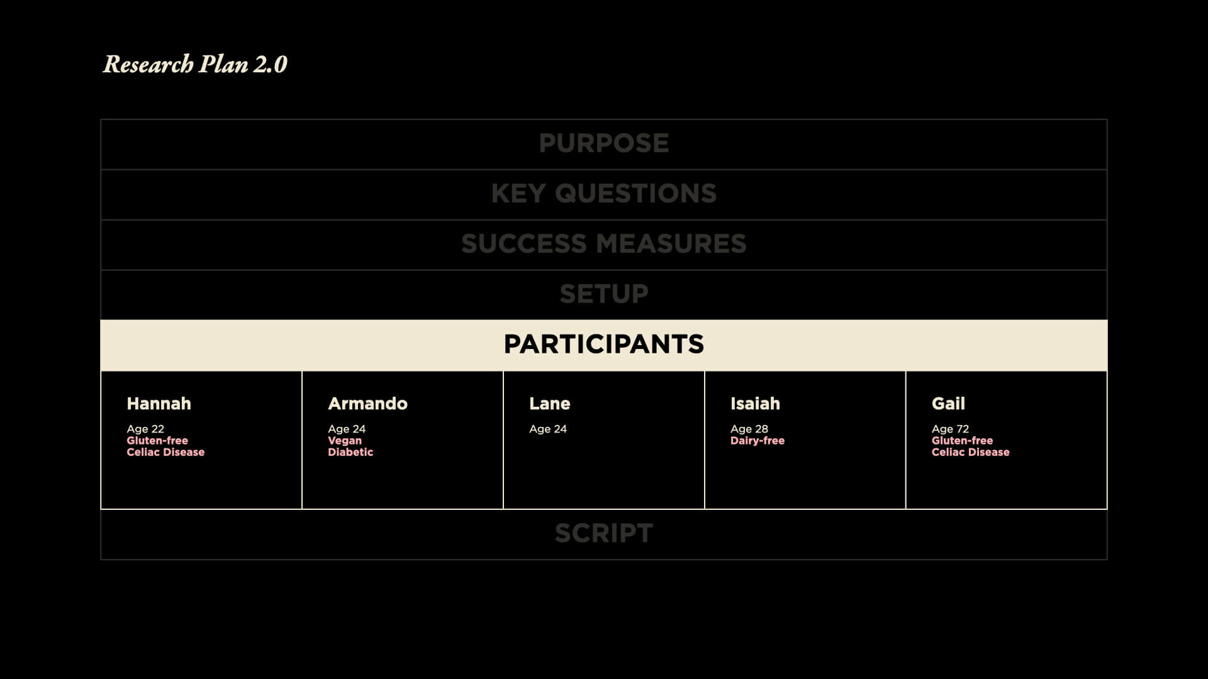This screenshot has width=1208, height=679.
Task: Select Gail's Age 72 text
Action: [x=950, y=429]
